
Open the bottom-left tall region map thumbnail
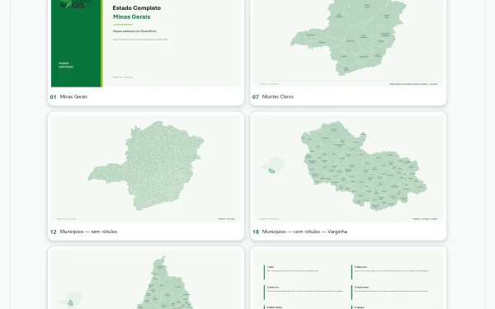click(x=146, y=279)
